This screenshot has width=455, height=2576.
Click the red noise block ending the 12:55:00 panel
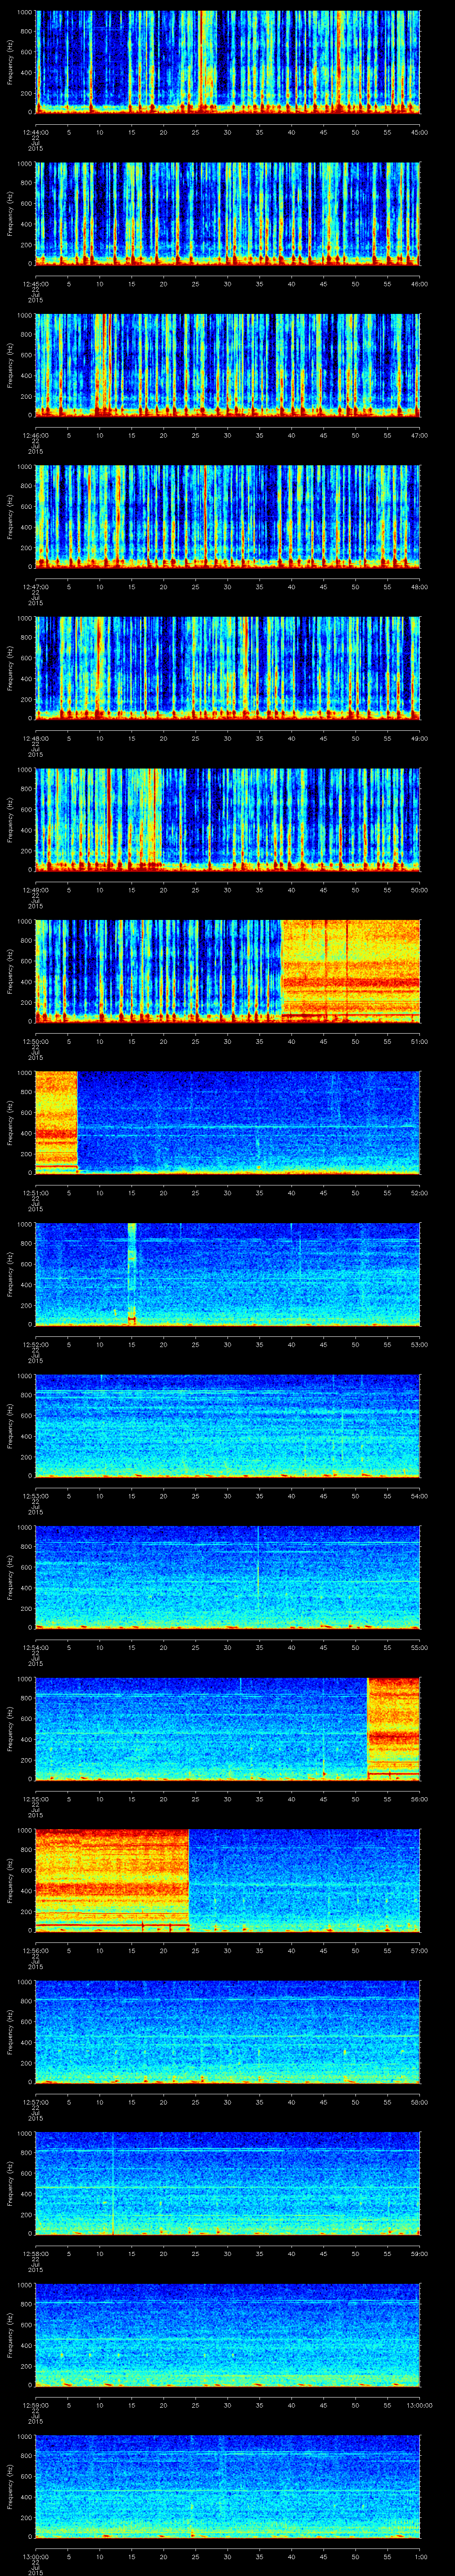point(394,1728)
